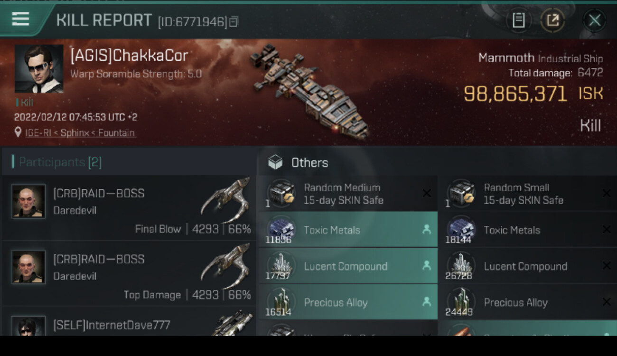Viewport: 617px width, 356px height.
Task: Toggle person icon on Precious Alloy 16514
Action: tap(426, 302)
